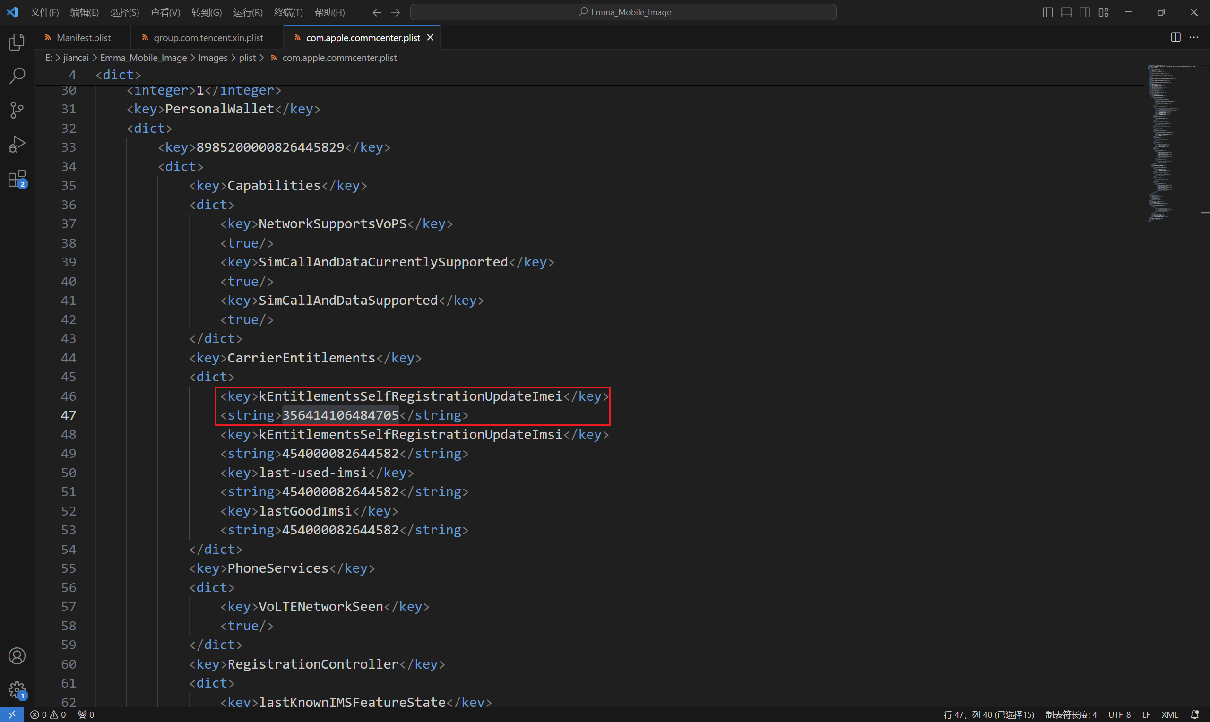Click the jiancai breadcrumb segment
Screen dimensions: 1210x722
pos(76,57)
